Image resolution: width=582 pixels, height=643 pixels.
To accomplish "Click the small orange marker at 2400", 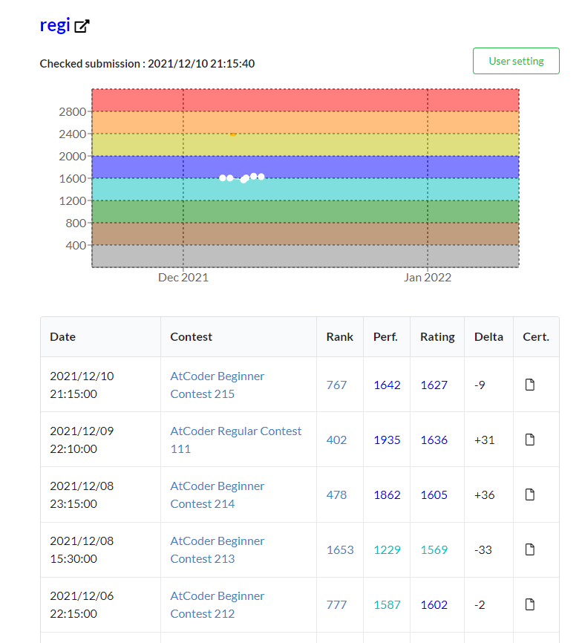I will [x=233, y=134].
